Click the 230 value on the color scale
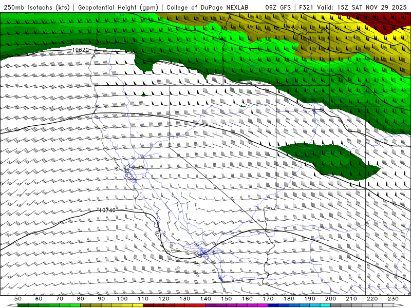Screen dimensions: 411x308 [x=393, y=299]
